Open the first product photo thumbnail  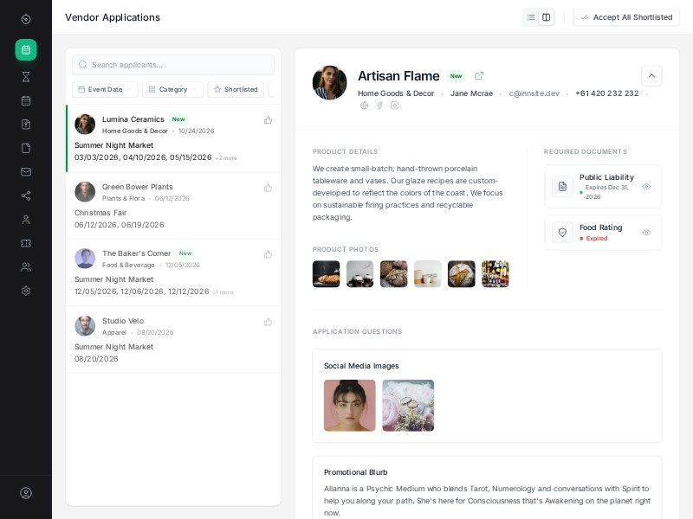pyautogui.click(x=326, y=274)
